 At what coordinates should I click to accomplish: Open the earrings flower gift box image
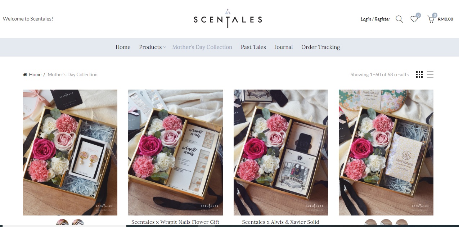click(x=70, y=153)
